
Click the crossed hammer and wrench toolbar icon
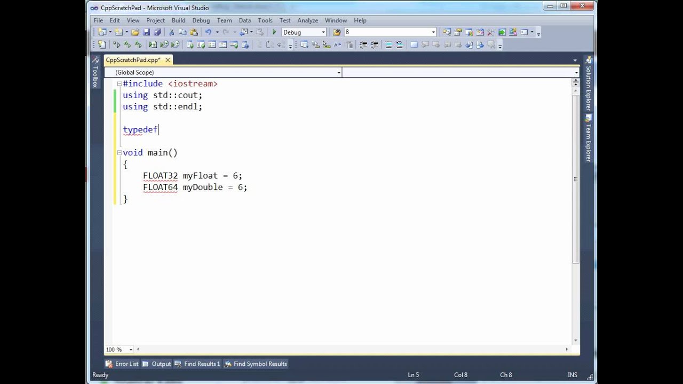(491, 33)
